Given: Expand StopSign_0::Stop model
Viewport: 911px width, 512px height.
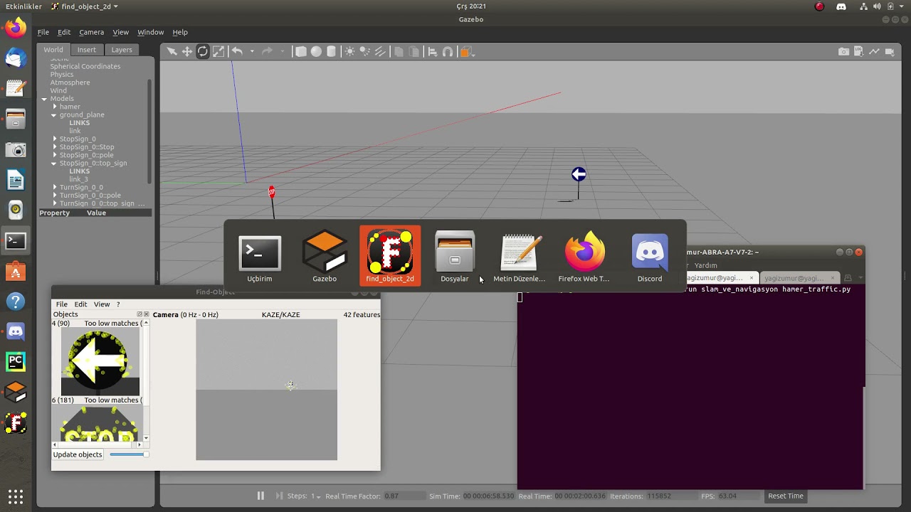Looking at the screenshot, I should [x=54, y=147].
